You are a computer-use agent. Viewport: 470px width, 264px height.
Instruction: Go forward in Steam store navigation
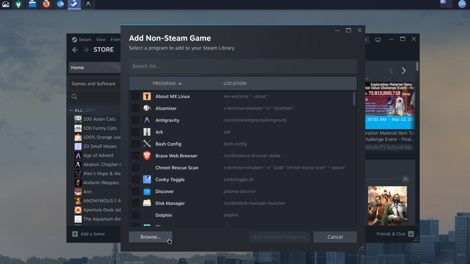[86, 50]
